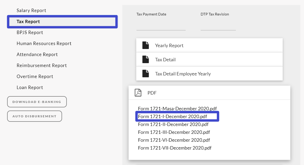Viewport: 304px width, 165px height.
Task: Open the Salary Report menu item
Action: tap(31, 10)
